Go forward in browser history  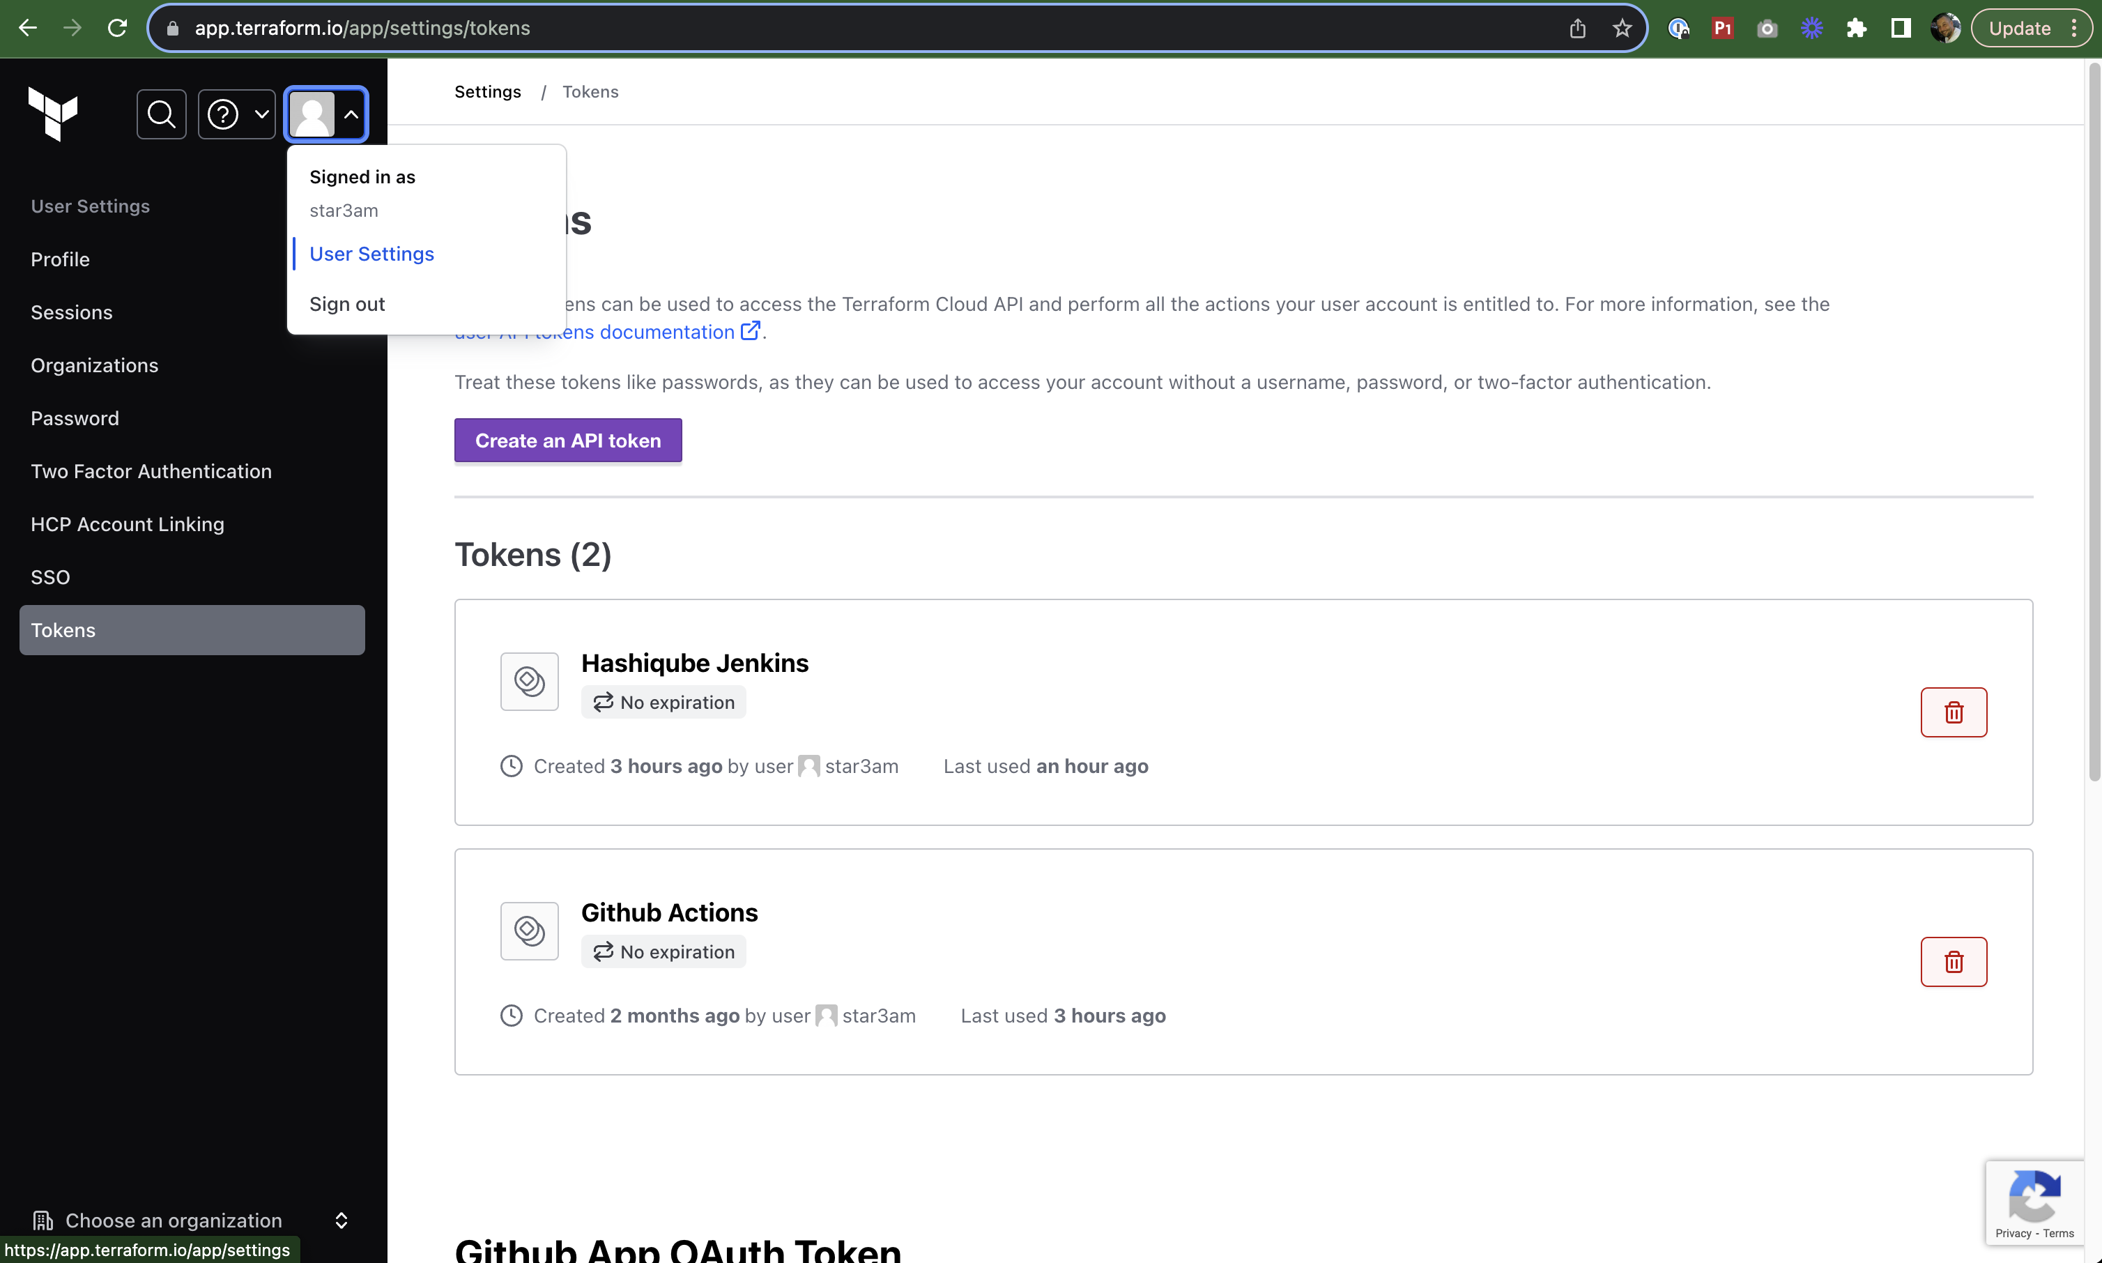click(x=72, y=28)
